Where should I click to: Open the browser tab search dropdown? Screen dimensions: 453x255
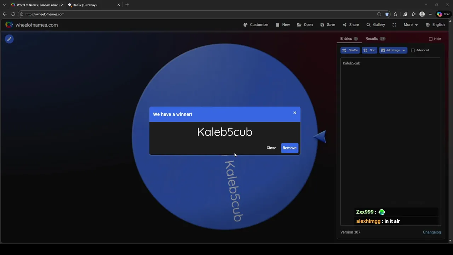click(x=5, y=5)
